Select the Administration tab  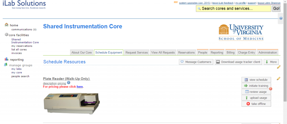click(268, 52)
